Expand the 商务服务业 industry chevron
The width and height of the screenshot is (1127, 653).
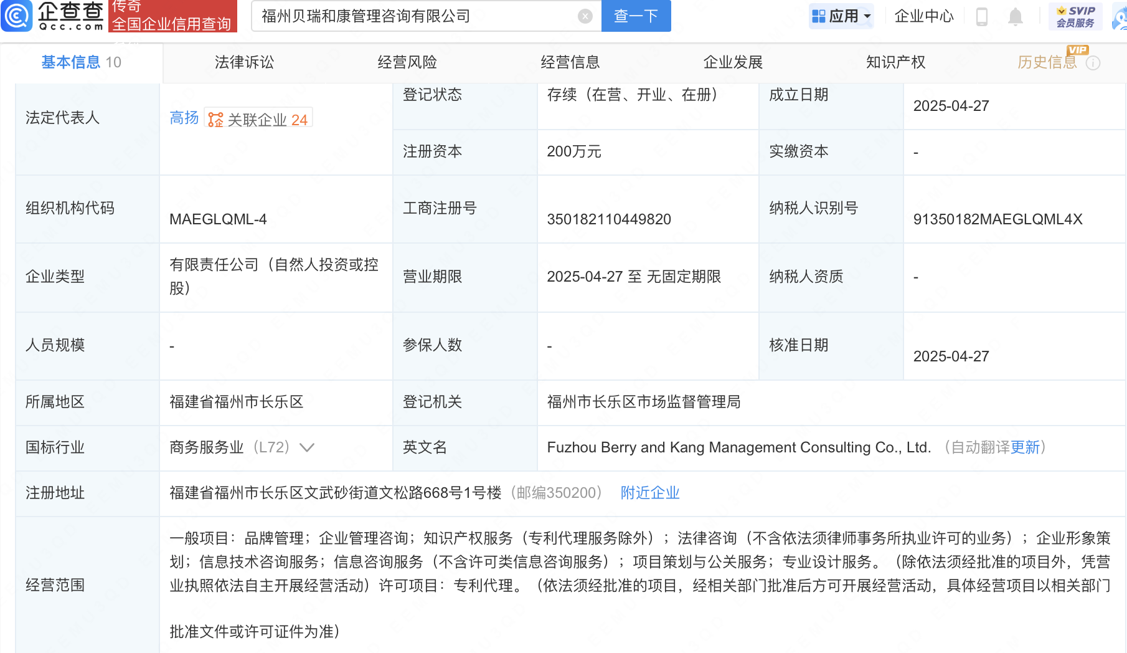(x=307, y=447)
